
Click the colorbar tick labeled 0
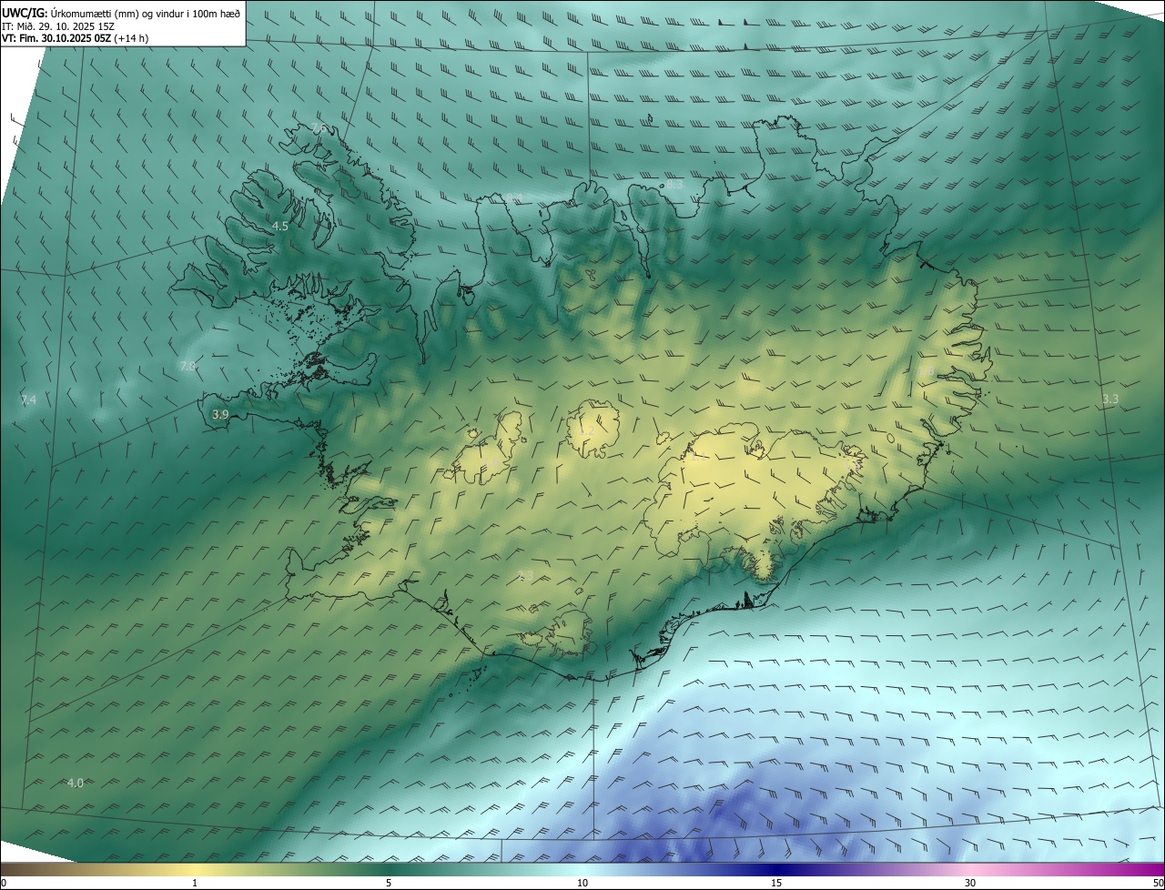[x=3, y=884]
